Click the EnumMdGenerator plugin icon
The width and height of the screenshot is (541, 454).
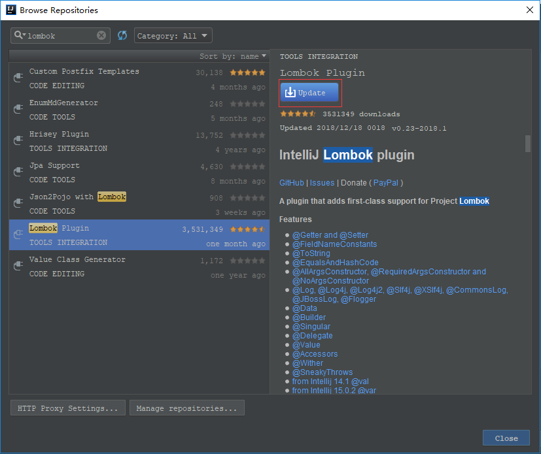[18, 109]
